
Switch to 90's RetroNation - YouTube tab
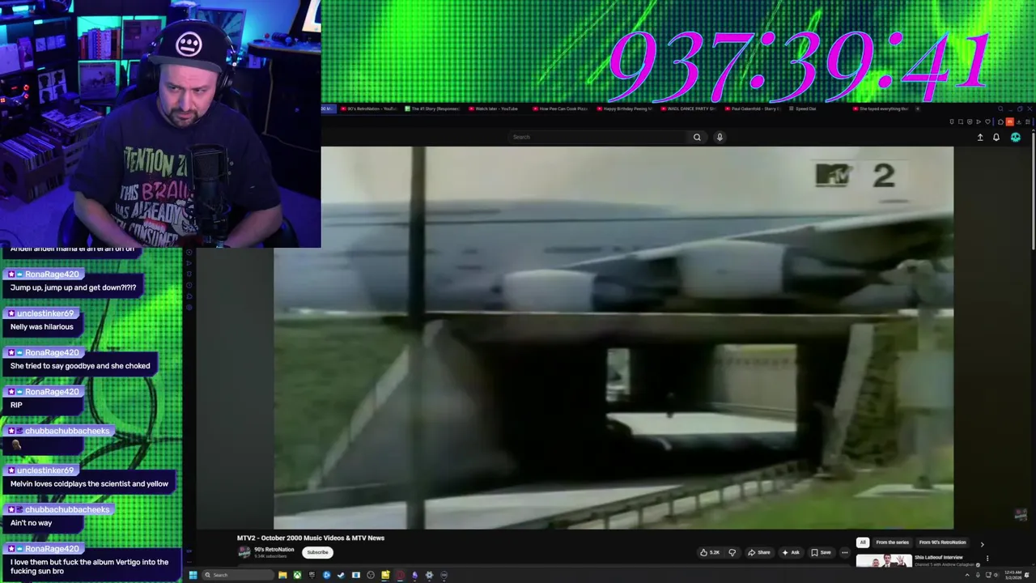click(x=369, y=109)
